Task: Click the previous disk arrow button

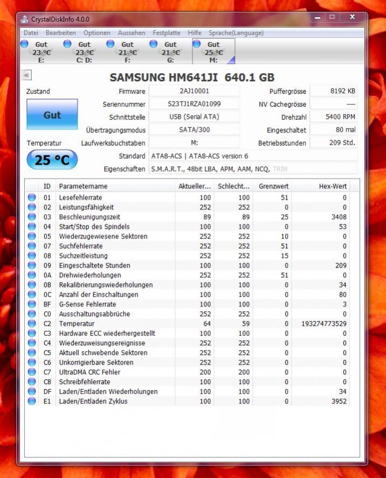Action: coord(26,75)
